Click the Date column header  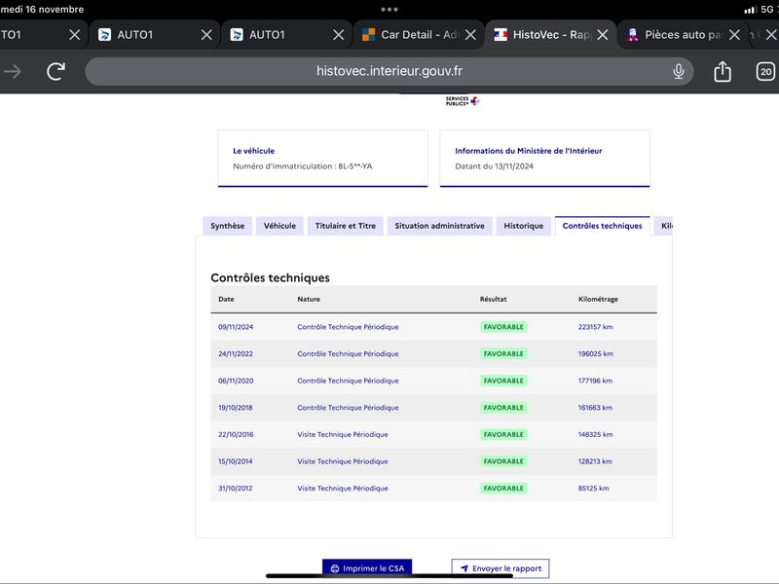(226, 299)
